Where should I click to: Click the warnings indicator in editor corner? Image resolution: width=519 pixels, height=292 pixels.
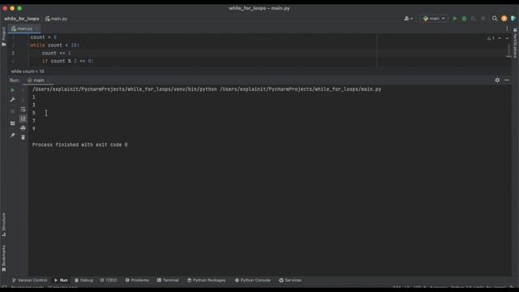(491, 38)
